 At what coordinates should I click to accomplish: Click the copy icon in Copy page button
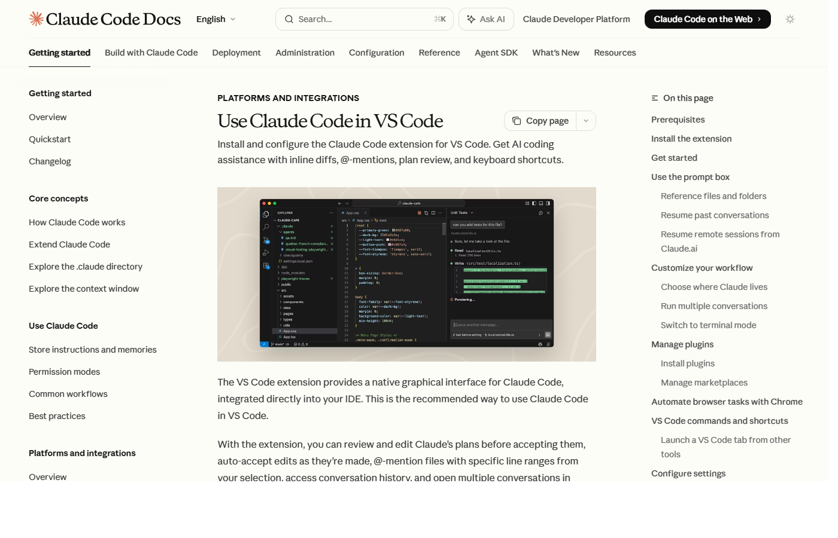pos(517,121)
